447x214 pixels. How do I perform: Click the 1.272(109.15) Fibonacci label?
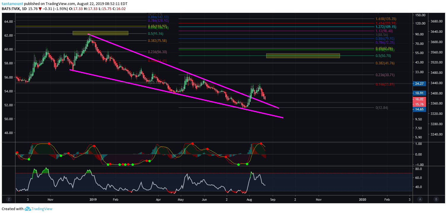(386, 27)
